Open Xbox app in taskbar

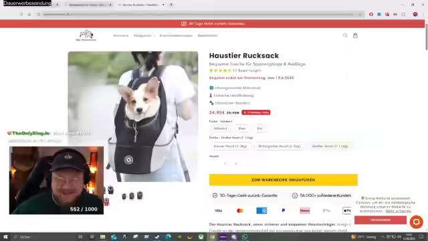[201, 237]
